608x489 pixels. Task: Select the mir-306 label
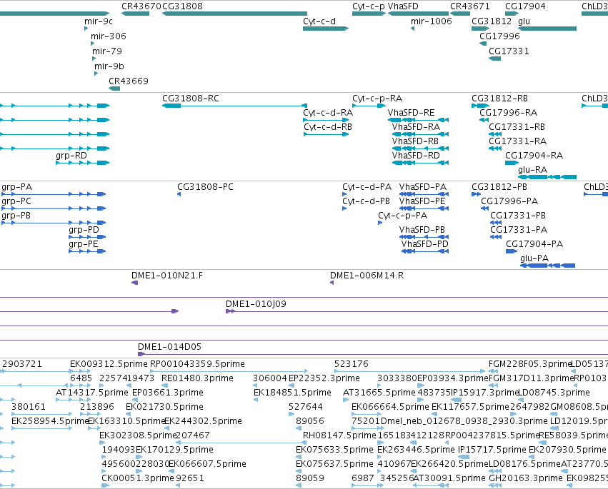pyautogui.click(x=109, y=36)
